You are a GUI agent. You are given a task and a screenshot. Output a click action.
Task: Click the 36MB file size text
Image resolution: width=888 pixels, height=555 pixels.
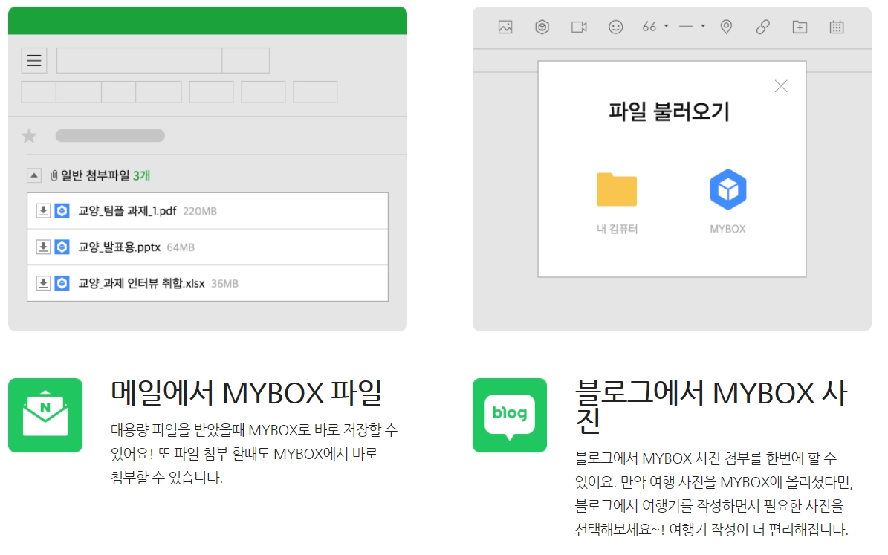pos(225,284)
